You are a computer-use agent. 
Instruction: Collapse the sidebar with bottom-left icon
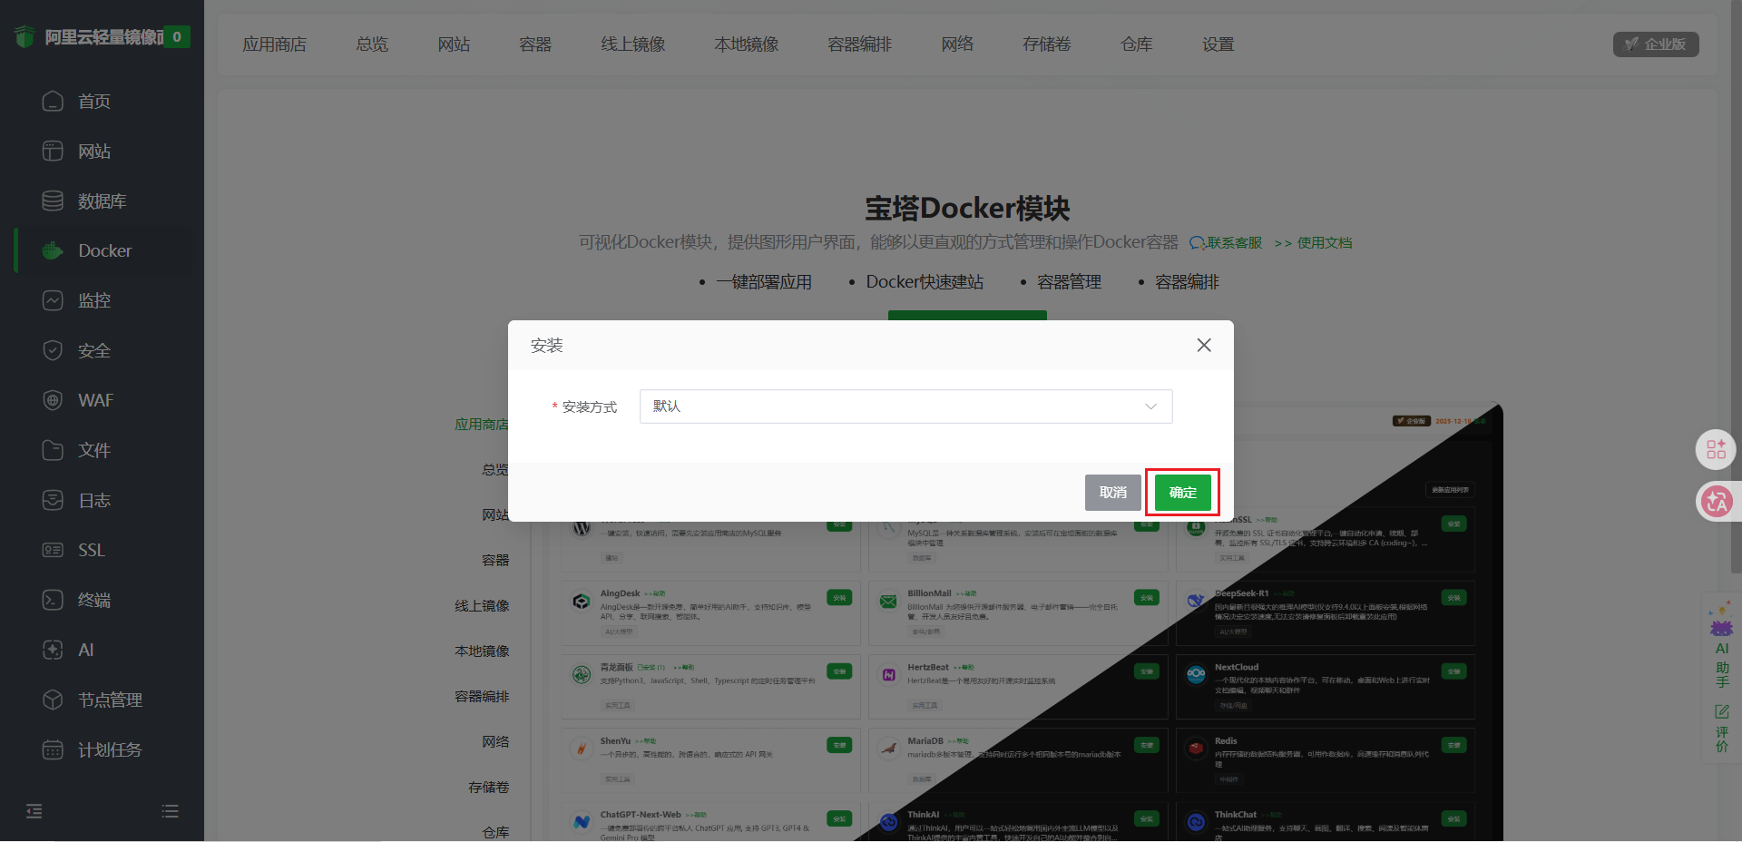click(34, 811)
